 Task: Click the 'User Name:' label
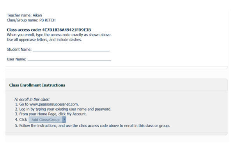tap(16, 59)
